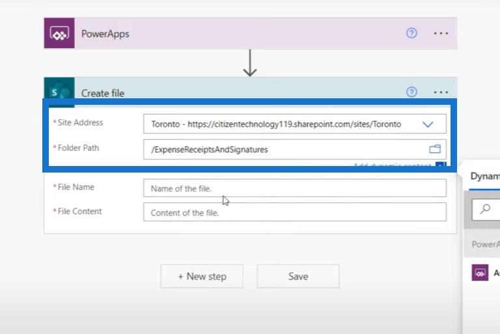Open the PowerApps step ellipsis menu

[x=441, y=33]
